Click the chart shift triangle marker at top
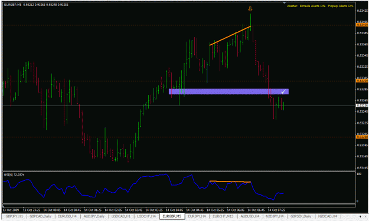This screenshot has height=221, width=369. 285,3
